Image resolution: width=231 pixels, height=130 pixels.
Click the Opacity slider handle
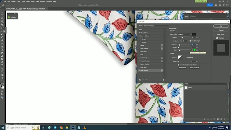[182, 38]
